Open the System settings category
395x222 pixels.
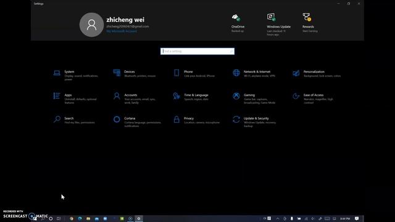(x=77, y=75)
